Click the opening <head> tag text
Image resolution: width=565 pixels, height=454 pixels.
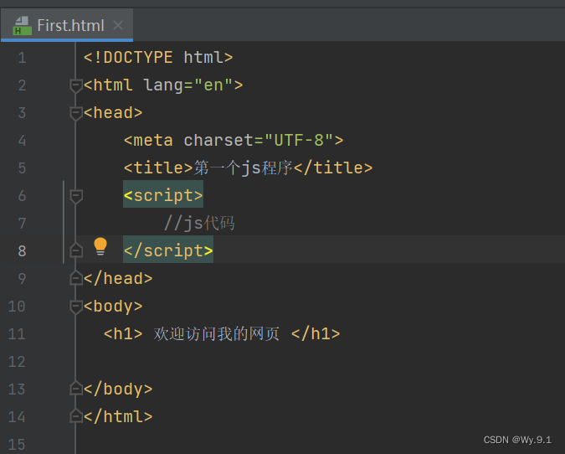[113, 113]
